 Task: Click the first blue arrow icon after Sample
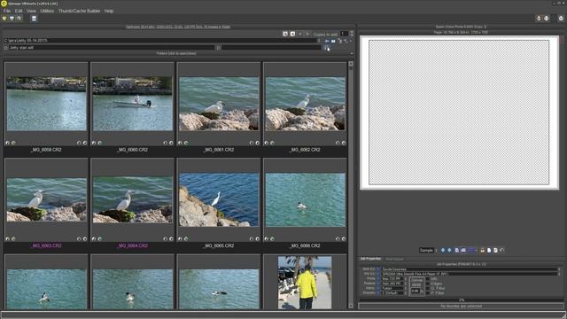click(x=443, y=250)
